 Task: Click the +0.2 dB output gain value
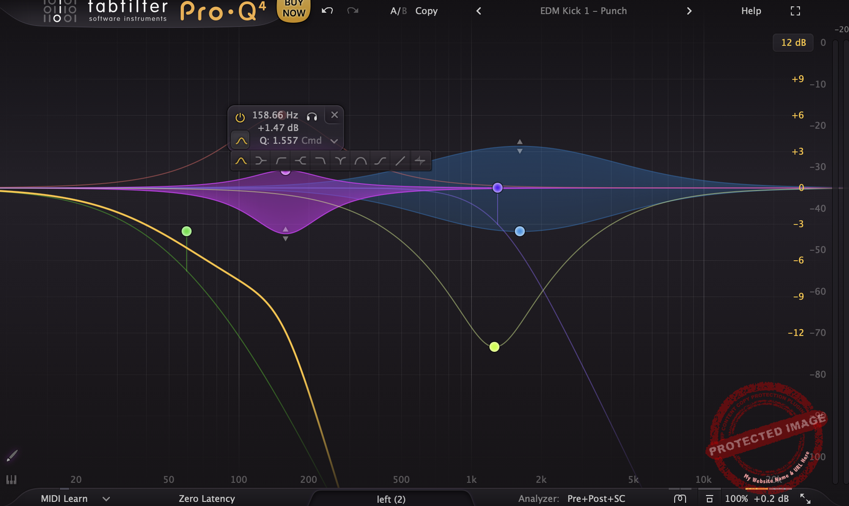coord(771,499)
